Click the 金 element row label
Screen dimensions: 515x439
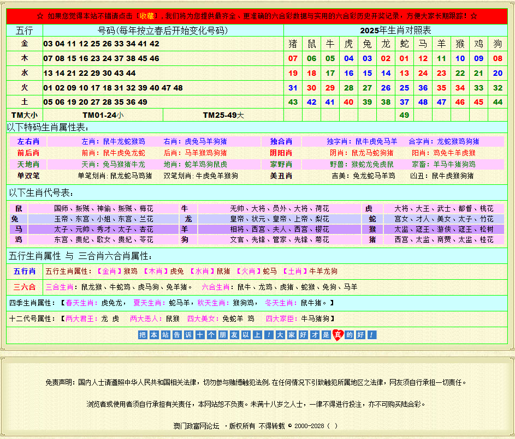coord(25,44)
